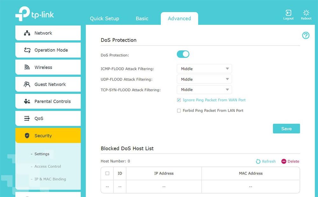Viewport: 318px width, 197px height.
Task: Switch to the Basic tab
Action: (142, 18)
